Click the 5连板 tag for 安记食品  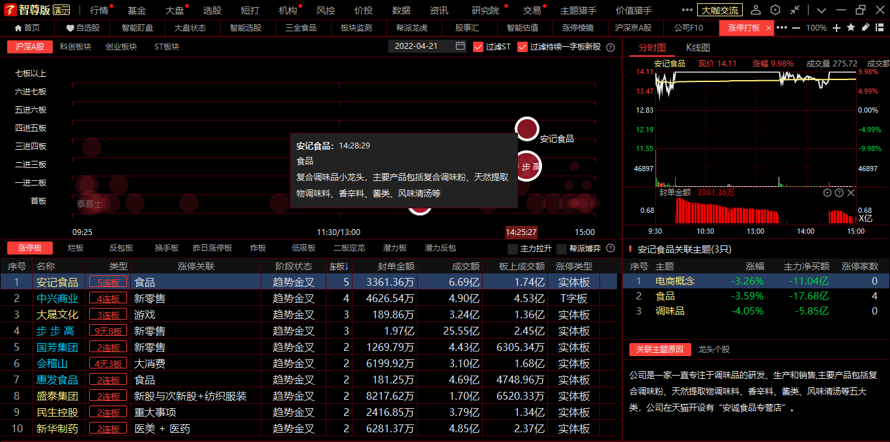pos(108,283)
